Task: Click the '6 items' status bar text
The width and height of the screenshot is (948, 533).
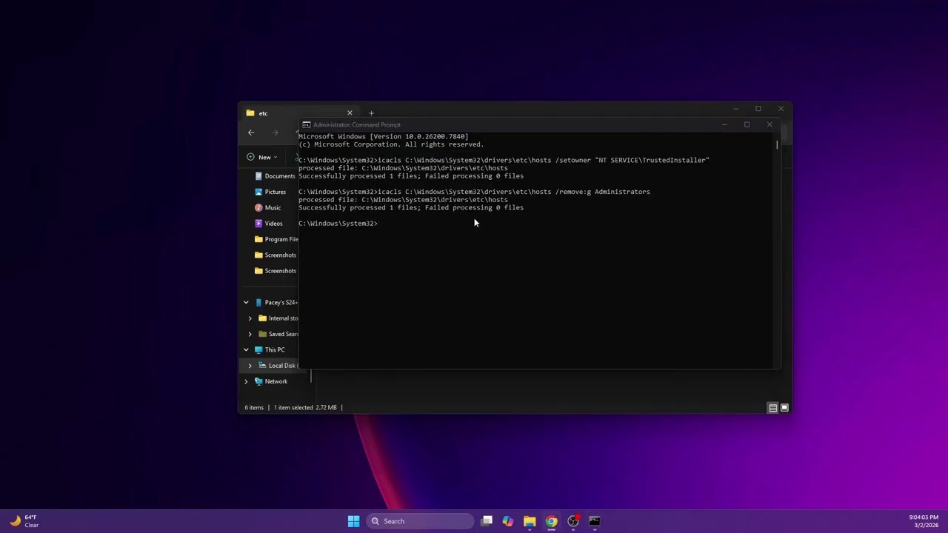Action: 254,407
